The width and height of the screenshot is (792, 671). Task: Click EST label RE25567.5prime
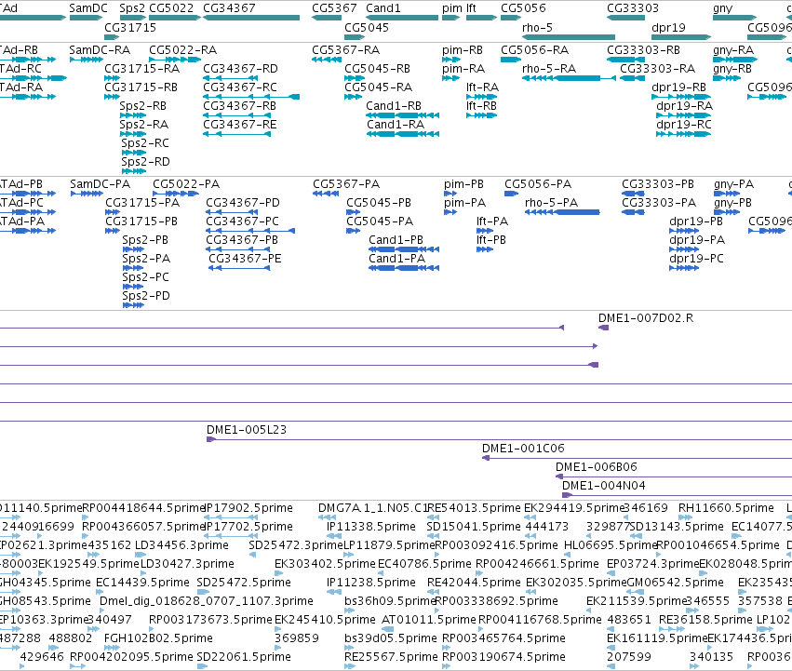(391, 656)
